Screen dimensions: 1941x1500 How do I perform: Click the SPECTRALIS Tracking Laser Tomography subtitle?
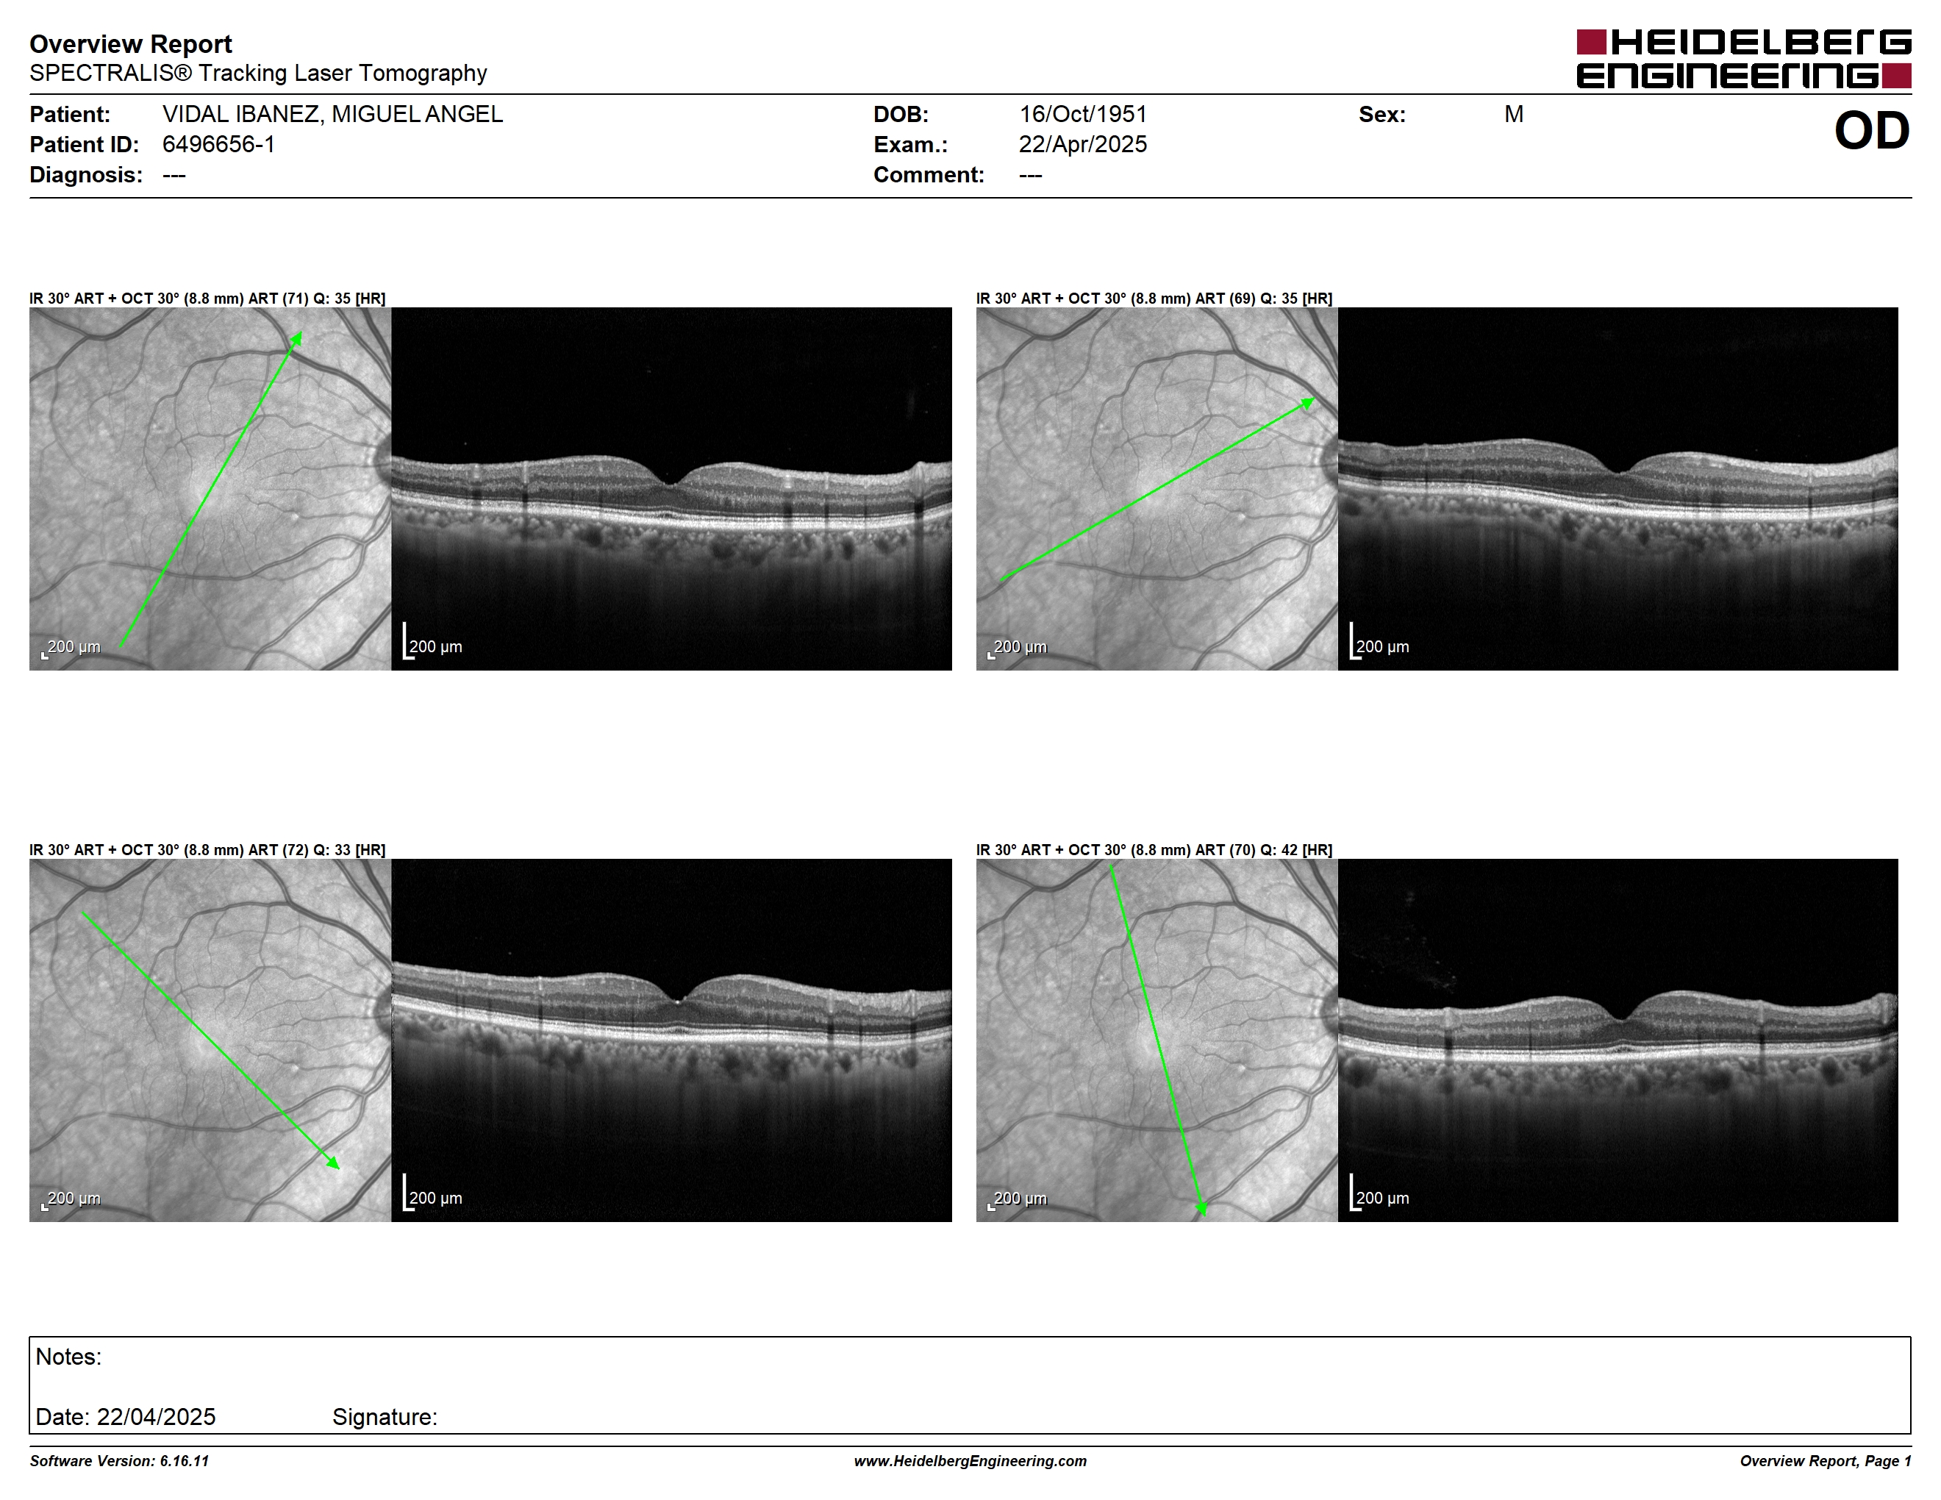[258, 73]
